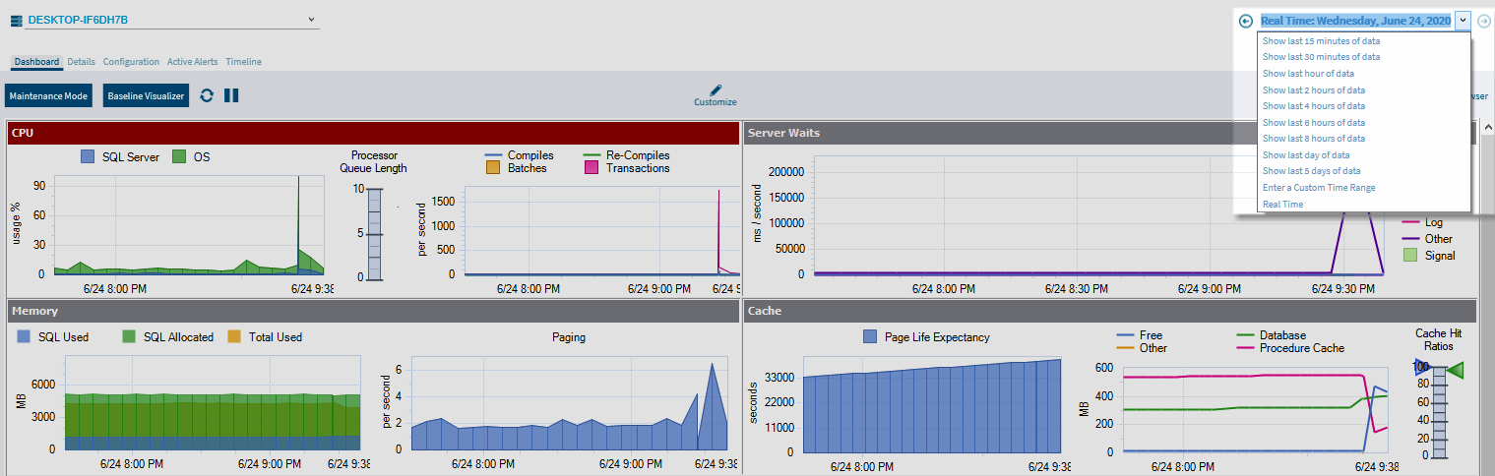Select Show last 15 minutes of data
This screenshot has width=1495, height=476.
point(1321,41)
